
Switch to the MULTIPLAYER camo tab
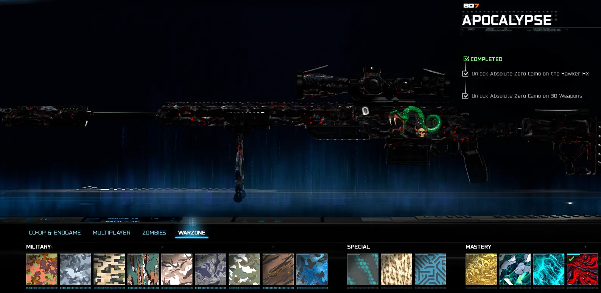pyautogui.click(x=112, y=233)
